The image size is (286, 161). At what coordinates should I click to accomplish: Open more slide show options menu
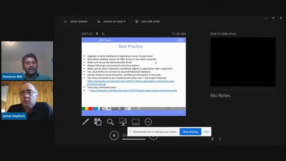[x=148, y=122]
